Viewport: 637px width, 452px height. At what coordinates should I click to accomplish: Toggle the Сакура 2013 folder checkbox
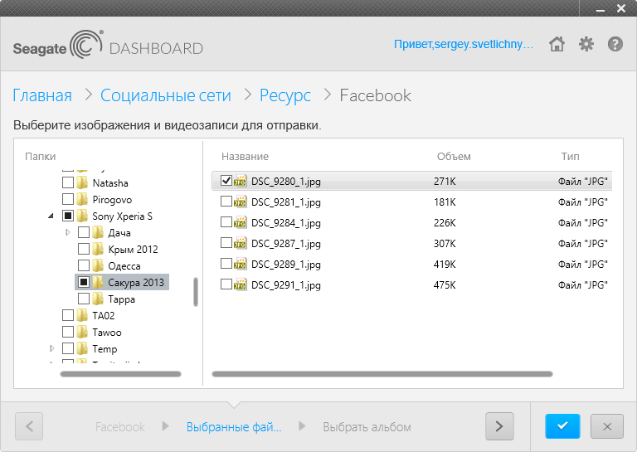84,282
